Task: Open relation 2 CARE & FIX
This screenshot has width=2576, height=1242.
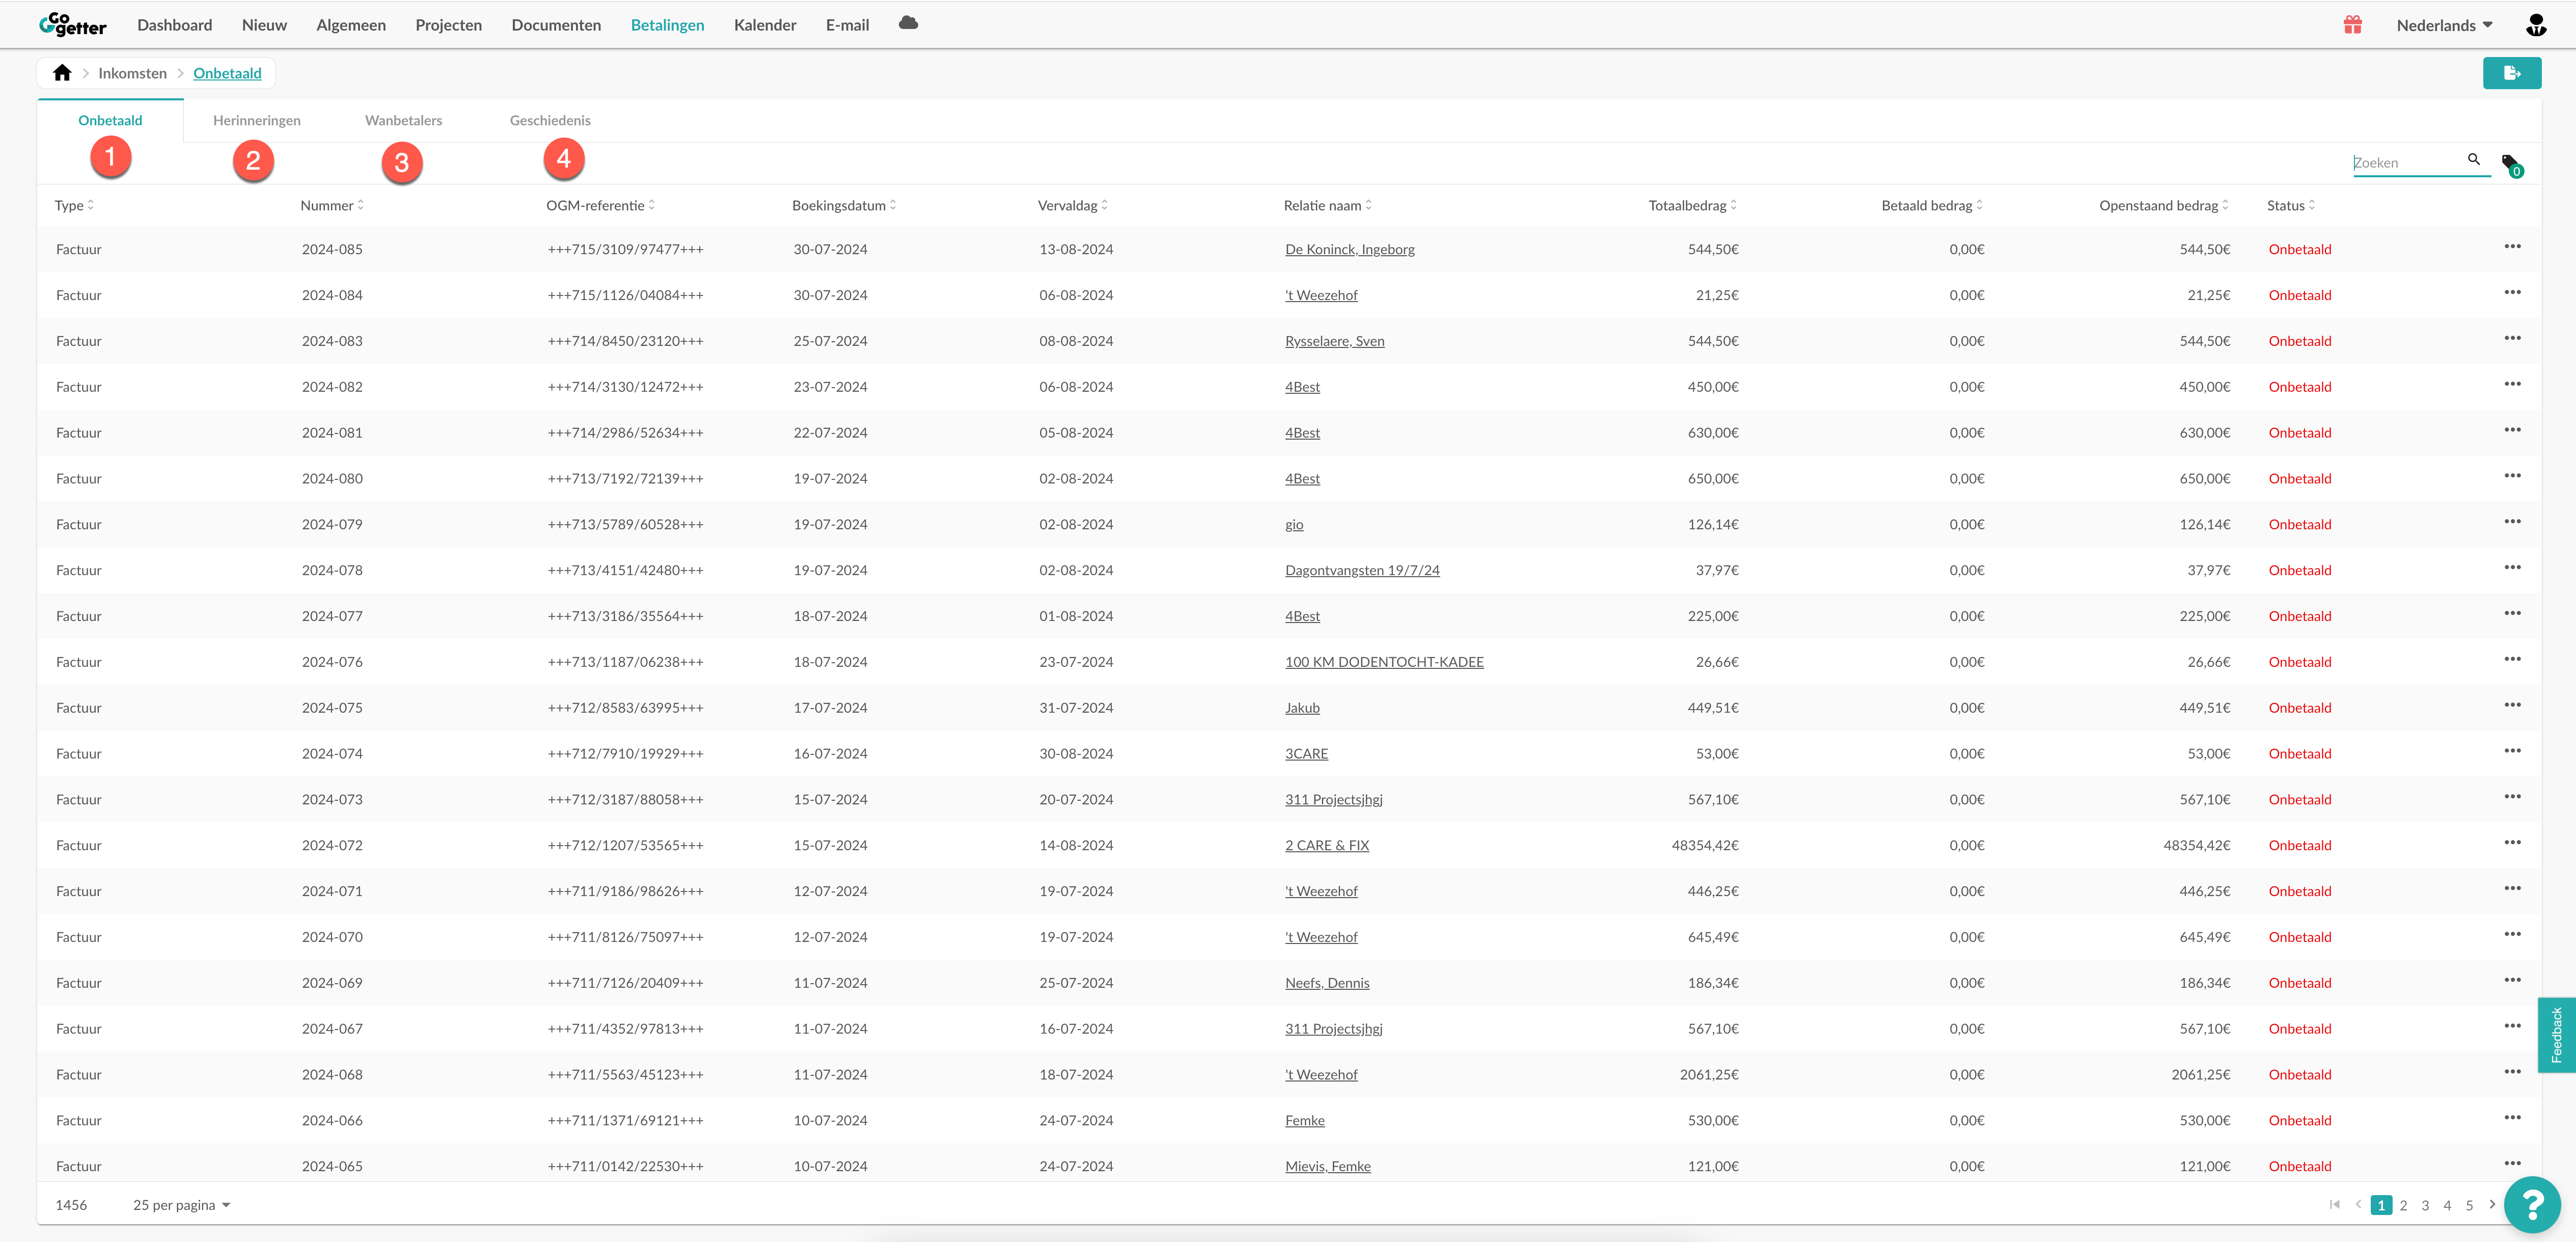Action: coord(1326,846)
